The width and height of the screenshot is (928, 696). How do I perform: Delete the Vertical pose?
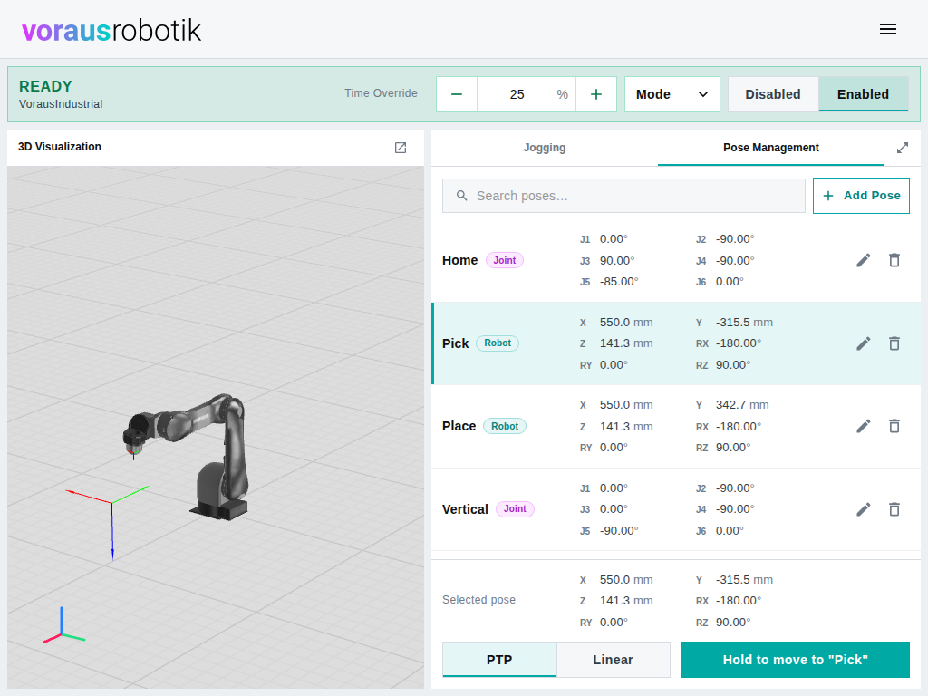click(894, 509)
